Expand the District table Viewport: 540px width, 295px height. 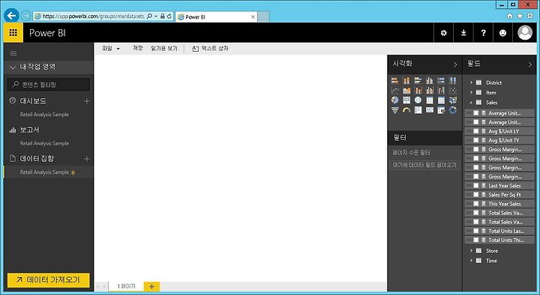coord(472,82)
